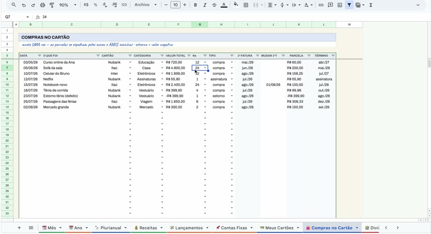Decrease font size with minus button
Viewport: 431px width, 234px height.
[166, 5]
